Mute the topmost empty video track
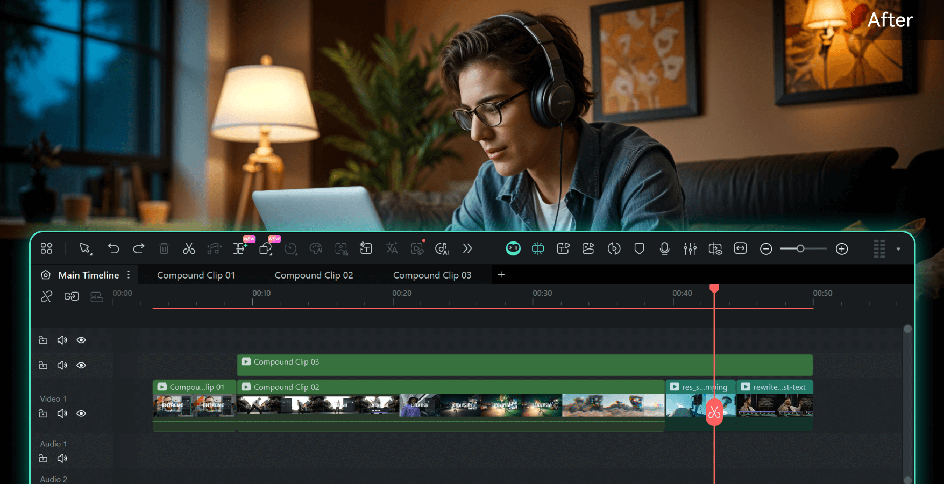Image resolution: width=944 pixels, height=484 pixels. pos(62,340)
